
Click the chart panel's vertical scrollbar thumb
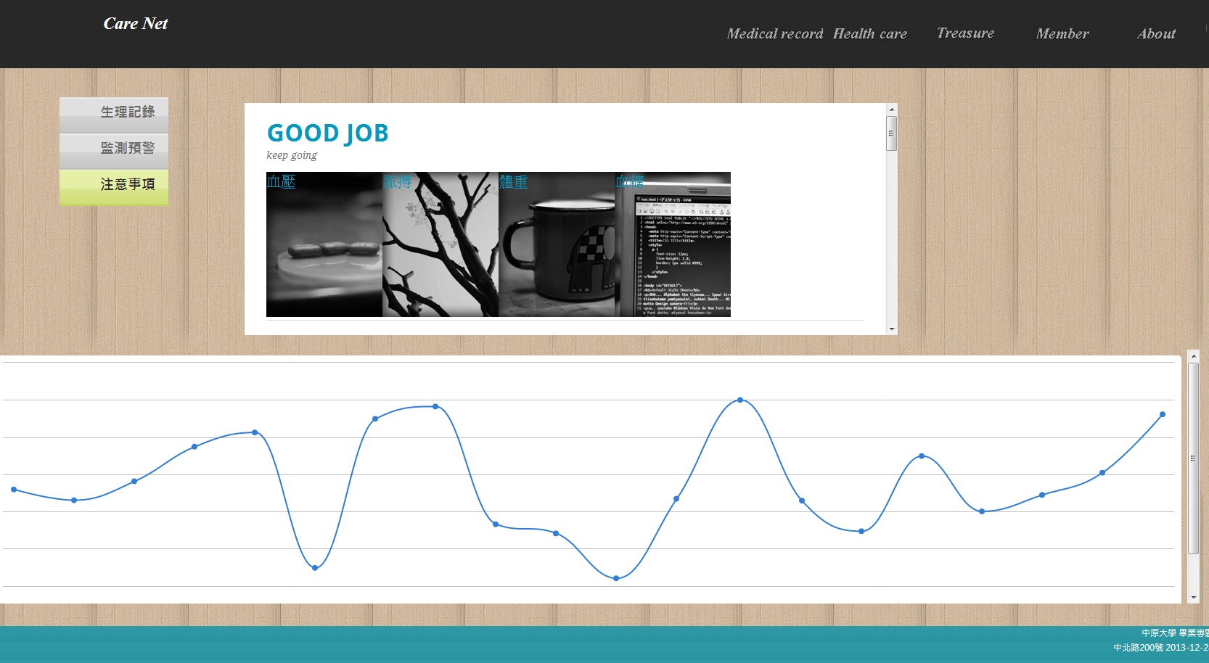pos(1193,458)
